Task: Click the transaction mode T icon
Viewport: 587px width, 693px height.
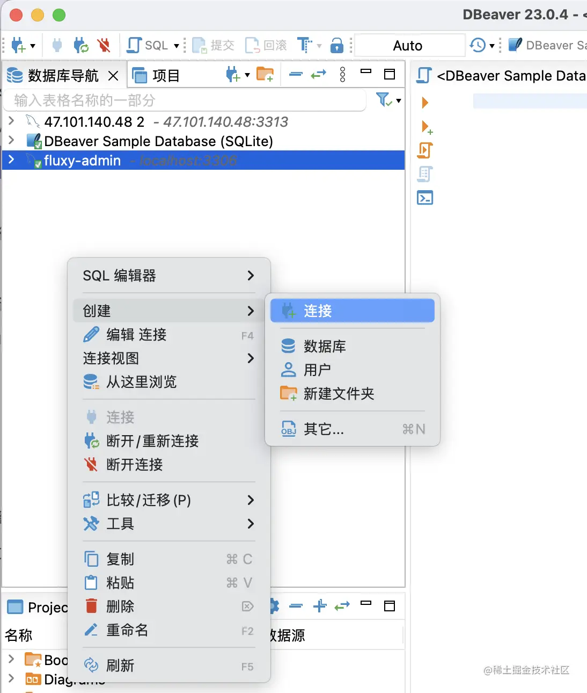Action: coord(305,46)
